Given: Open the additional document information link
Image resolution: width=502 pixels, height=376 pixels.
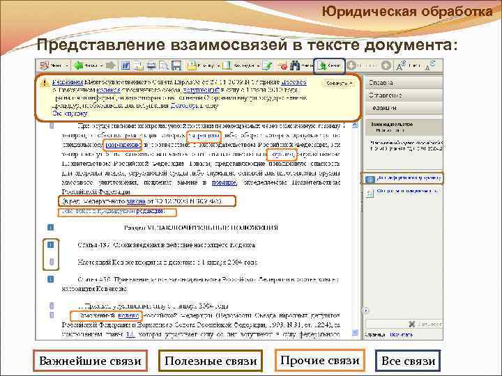Looking at the screenshot, I should coord(409,178).
